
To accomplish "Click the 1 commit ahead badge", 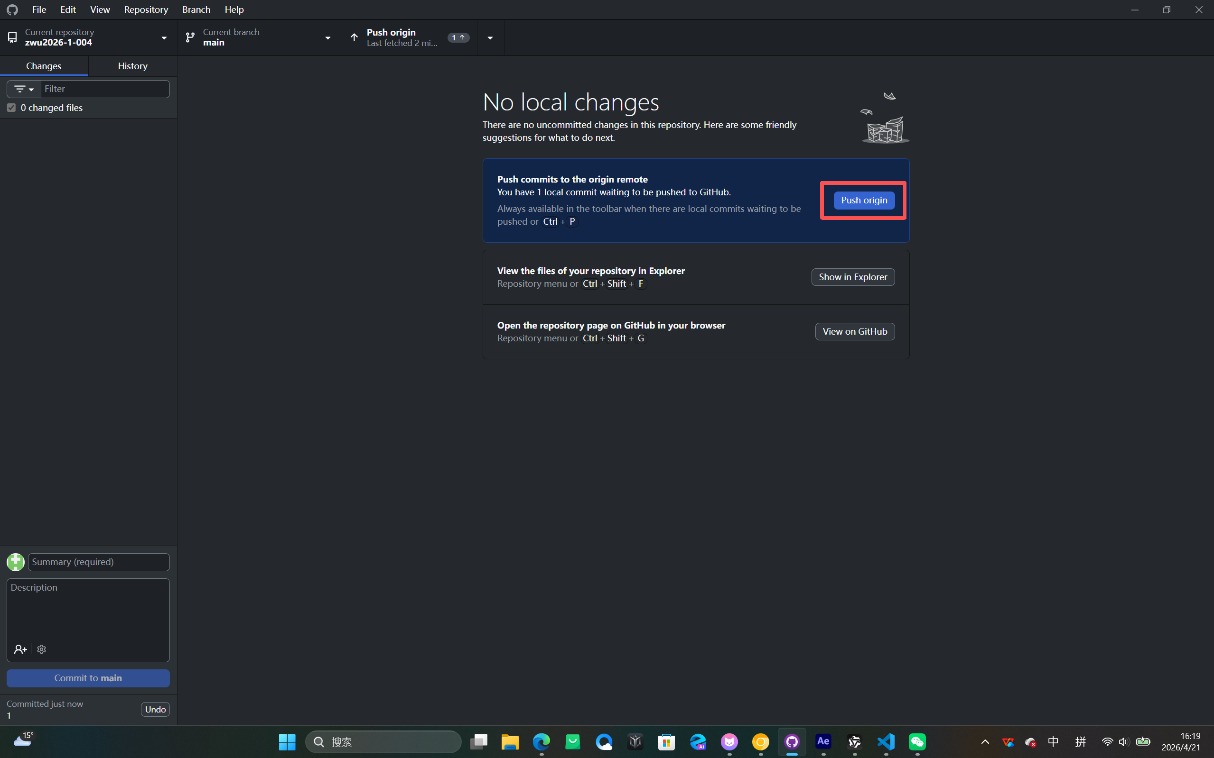I will (458, 37).
